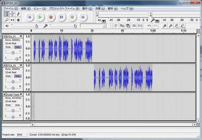Open the Audio Track dropdown menu
The height and width of the screenshot is (140, 202).
[21, 94]
